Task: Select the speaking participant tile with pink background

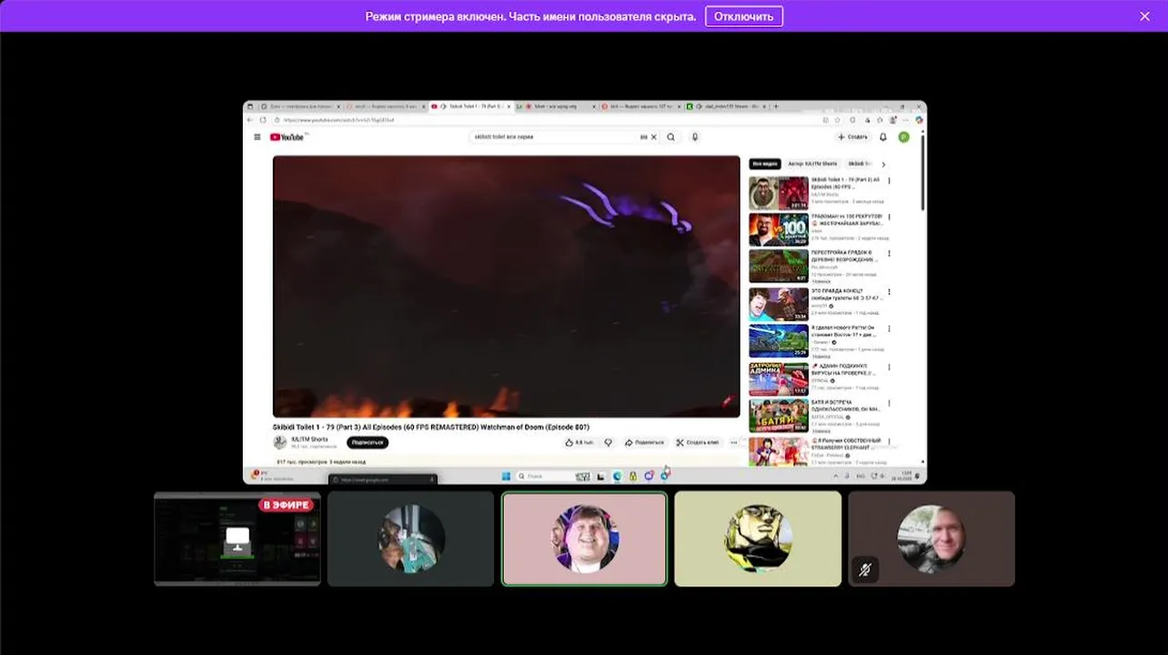Action: pos(584,539)
